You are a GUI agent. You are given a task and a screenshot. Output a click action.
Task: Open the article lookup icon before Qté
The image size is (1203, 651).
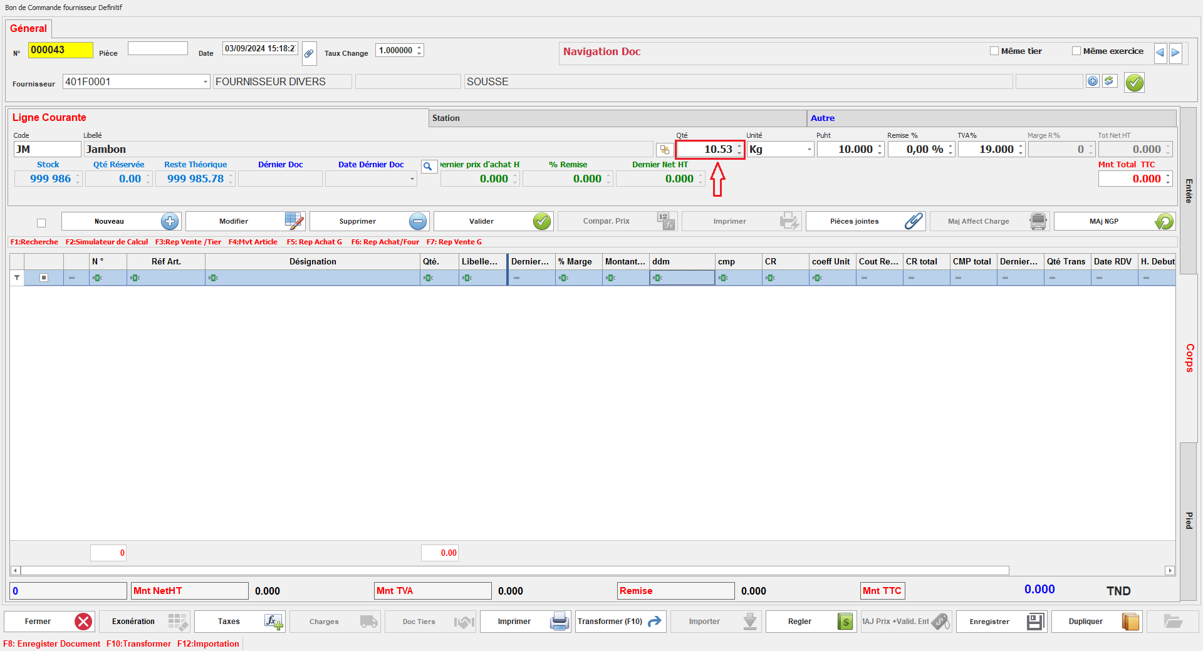[664, 150]
